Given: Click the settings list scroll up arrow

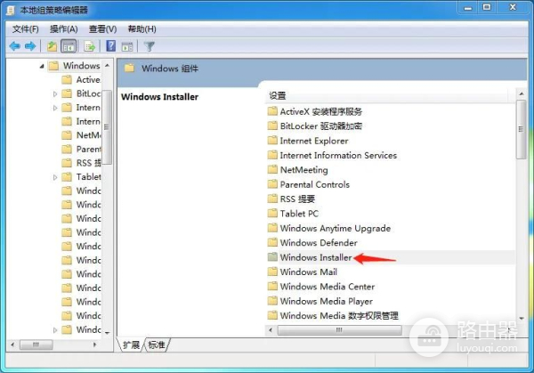Looking at the screenshot, I should point(521,93).
